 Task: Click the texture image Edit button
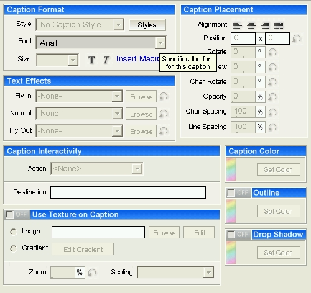tap(199, 232)
